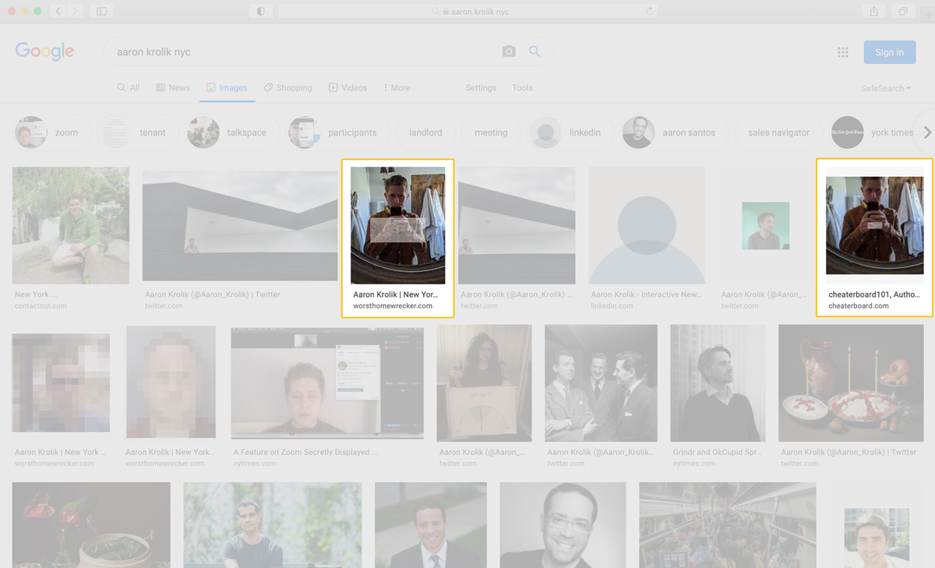Click the Google logo

click(x=44, y=51)
